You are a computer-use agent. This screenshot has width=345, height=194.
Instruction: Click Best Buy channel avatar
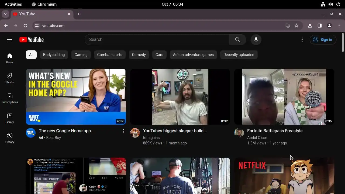31,133
